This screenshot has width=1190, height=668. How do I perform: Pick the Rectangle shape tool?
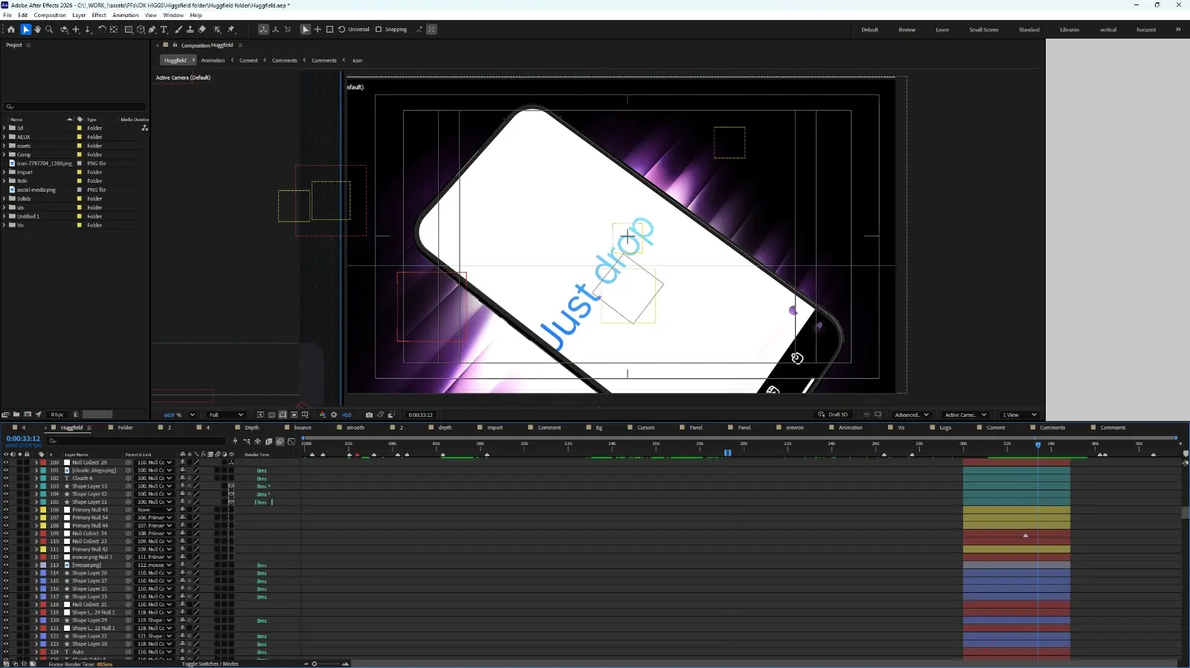pos(129,30)
